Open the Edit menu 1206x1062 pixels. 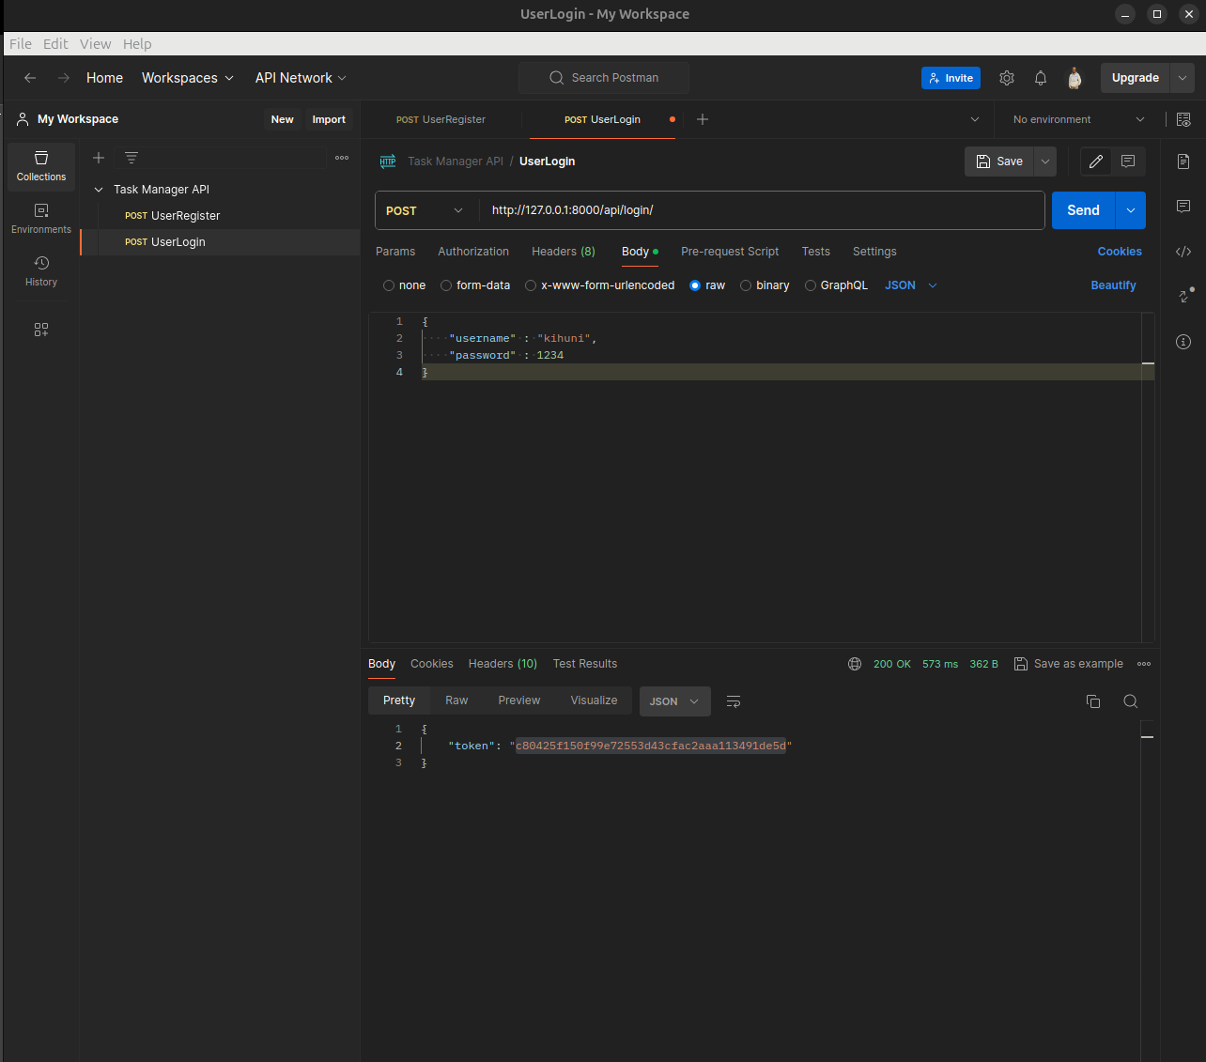click(x=55, y=44)
